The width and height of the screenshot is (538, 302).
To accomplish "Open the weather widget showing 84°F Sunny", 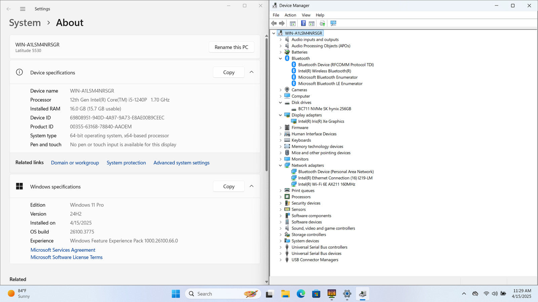I will 19,294.
